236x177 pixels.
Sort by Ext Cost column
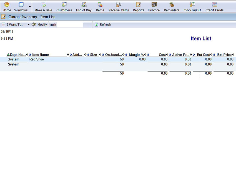[x=203, y=55]
